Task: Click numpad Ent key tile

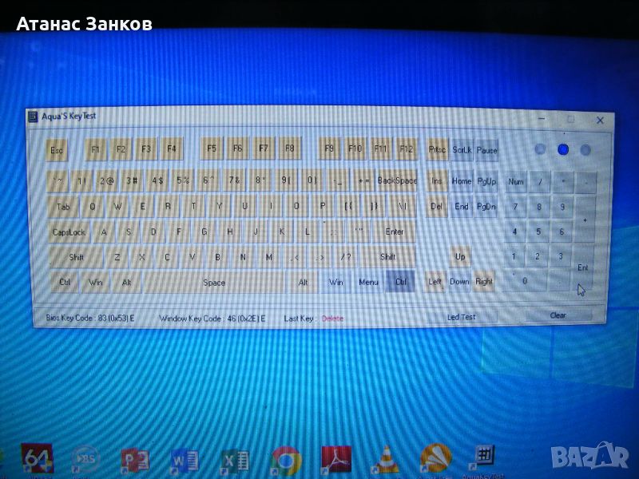Action: 582,267
